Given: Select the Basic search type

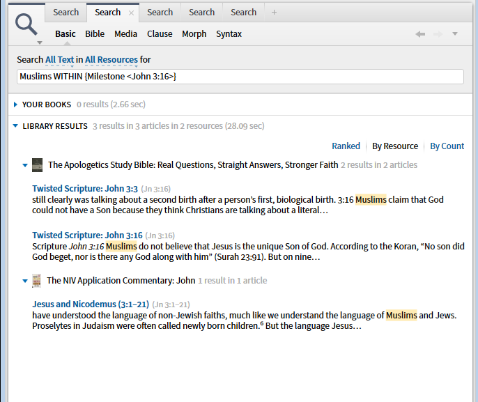Looking at the screenshot, I should tap(65, 34).
